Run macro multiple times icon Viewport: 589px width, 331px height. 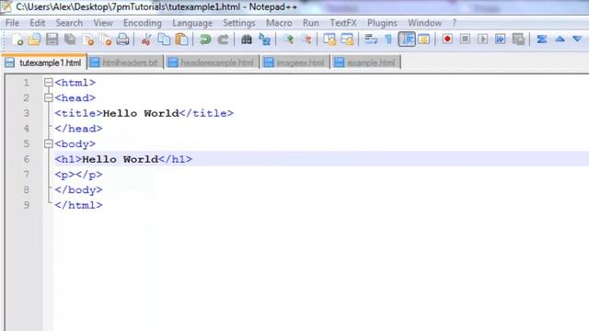coord(501,39)
